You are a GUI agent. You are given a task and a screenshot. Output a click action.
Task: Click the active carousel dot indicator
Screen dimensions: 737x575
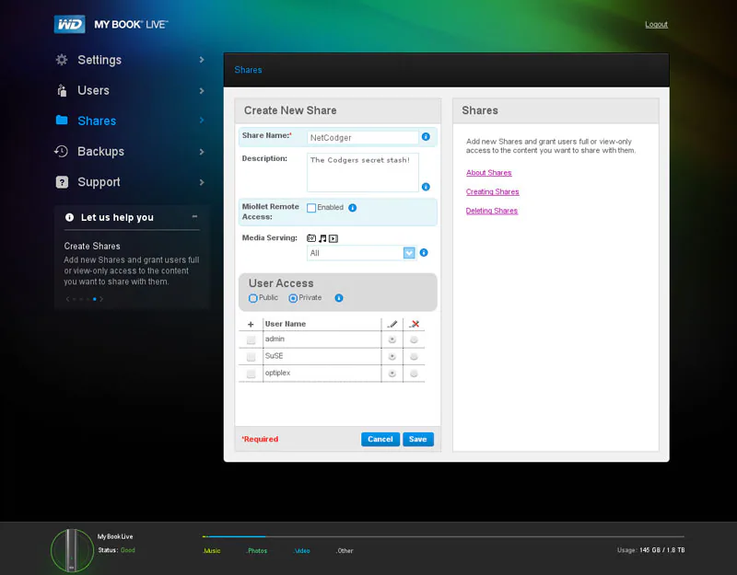(95, 299)
